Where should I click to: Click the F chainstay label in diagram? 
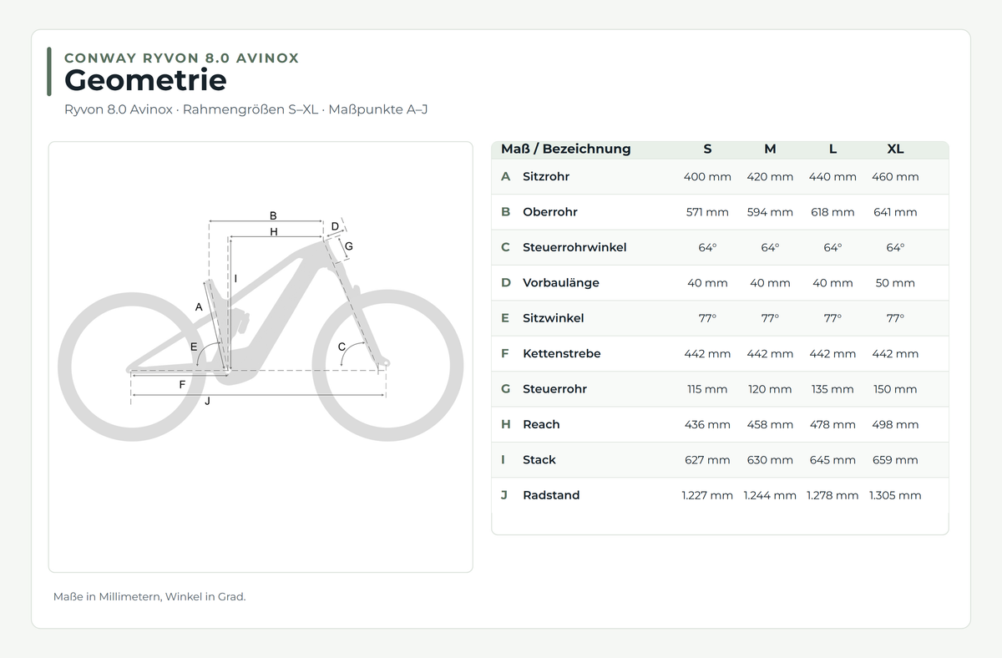coord(182,385)
